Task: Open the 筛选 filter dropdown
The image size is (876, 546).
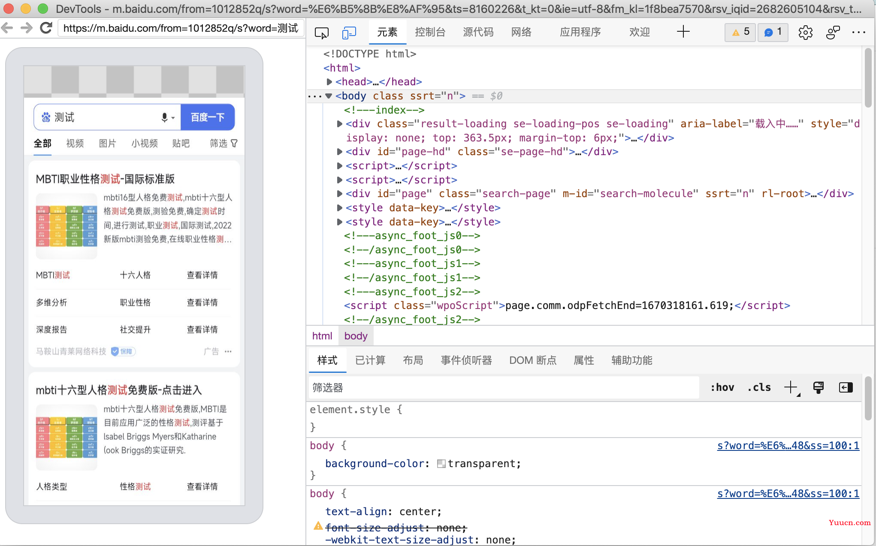Action: pyautogui.click(x=224, y=143)
